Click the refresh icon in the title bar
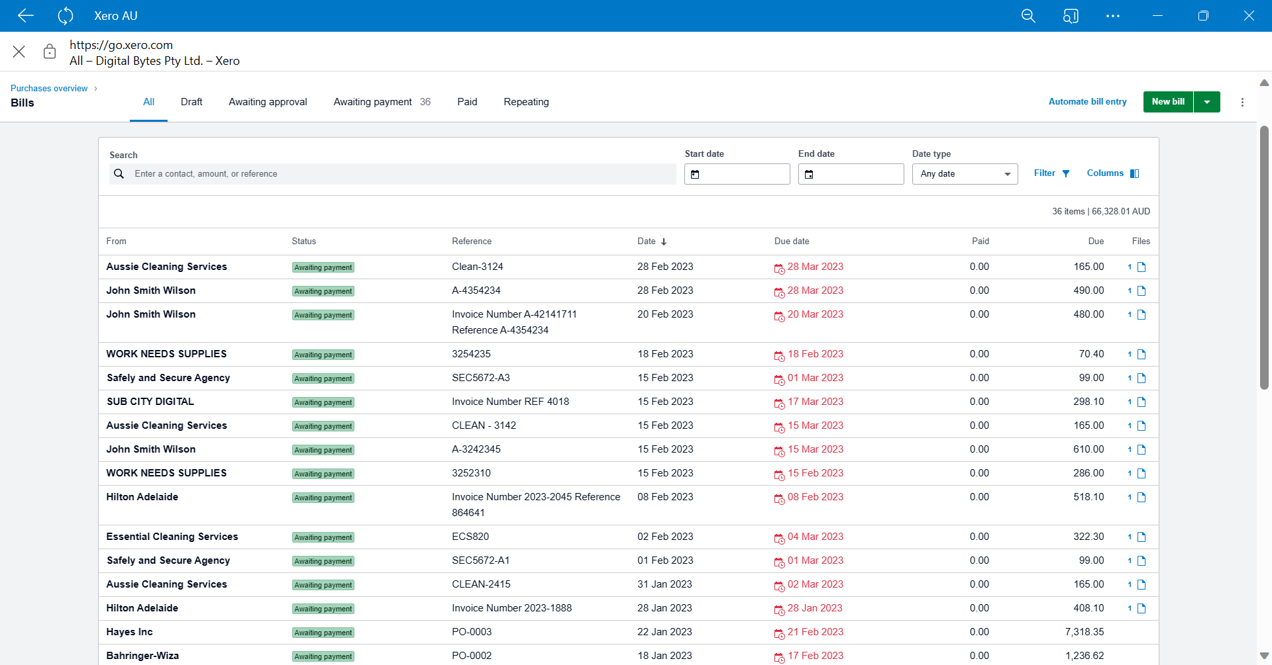The image size is (1272, 665). click(x=65, y=16)
